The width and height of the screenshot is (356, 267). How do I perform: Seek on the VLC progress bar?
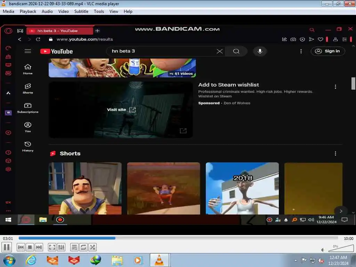(178, 238)
